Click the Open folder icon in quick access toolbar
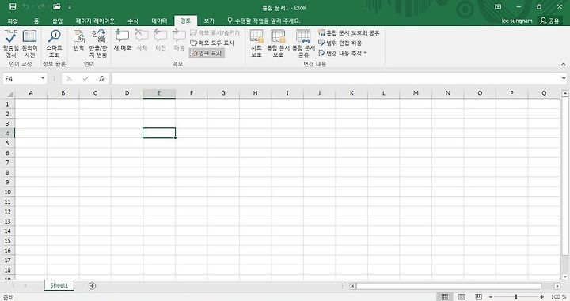The width and height of the screenshot is (570, 301). tap(57, 6)
